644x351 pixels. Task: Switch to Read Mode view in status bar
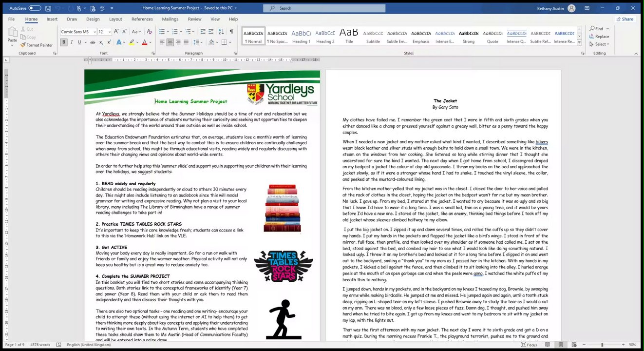[548, 345]
